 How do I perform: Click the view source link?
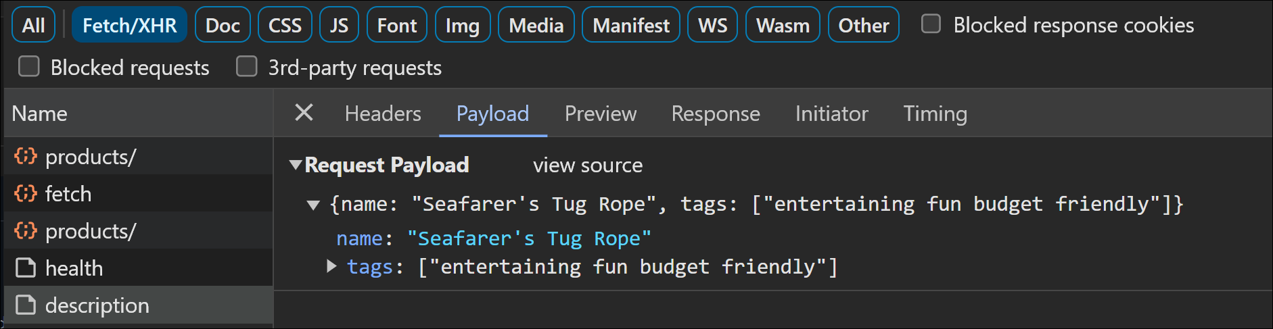coord(588,165)
